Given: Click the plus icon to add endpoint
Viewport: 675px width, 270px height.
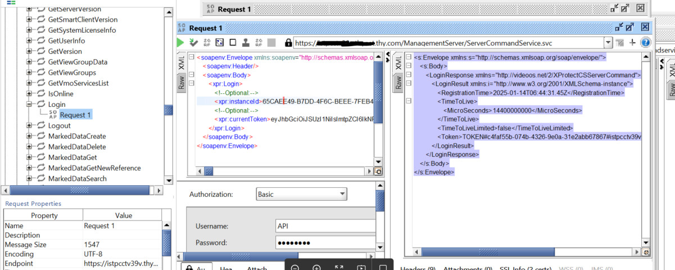Looking at the screenshot, I should [632, 43].
